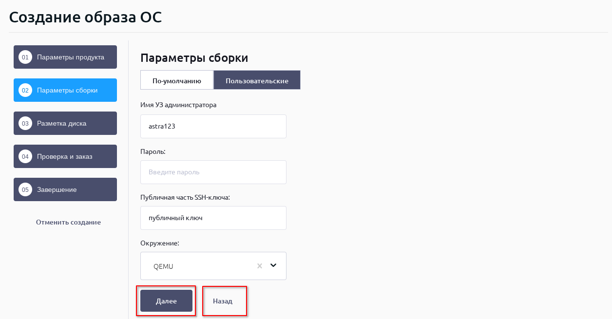Image resolution: width=612 pixels, height=319 pixels.
Task: Clear the QEMU selection with the X icon
Action: coord(260,266)
